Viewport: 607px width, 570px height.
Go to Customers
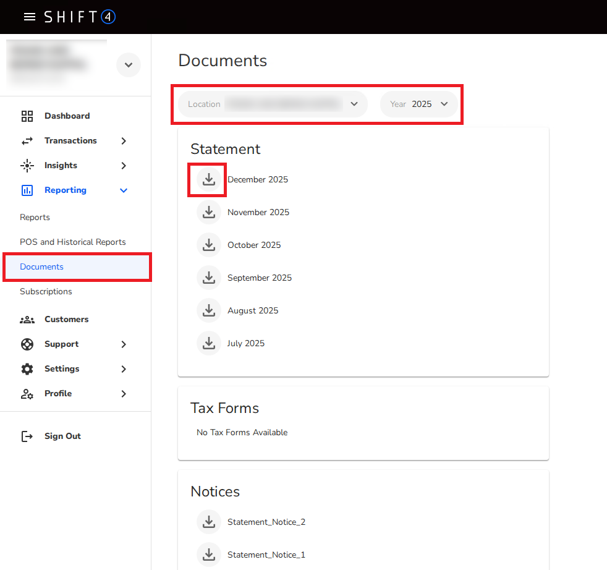pyautogui.click(x=67, y=320)
